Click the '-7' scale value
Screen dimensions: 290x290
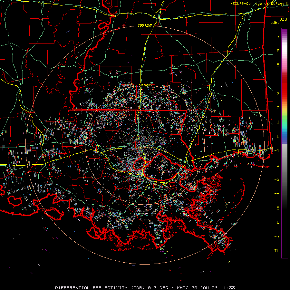pyautogui.click(x=277, y=237)
